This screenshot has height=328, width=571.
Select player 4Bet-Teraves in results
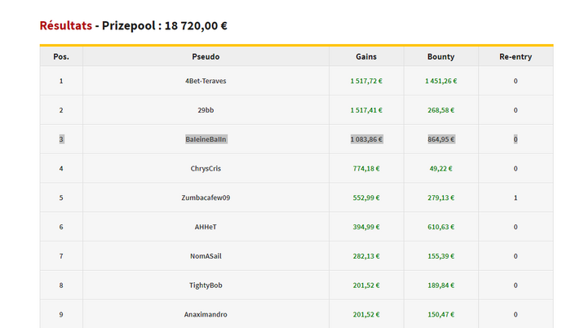coord(206,81)
